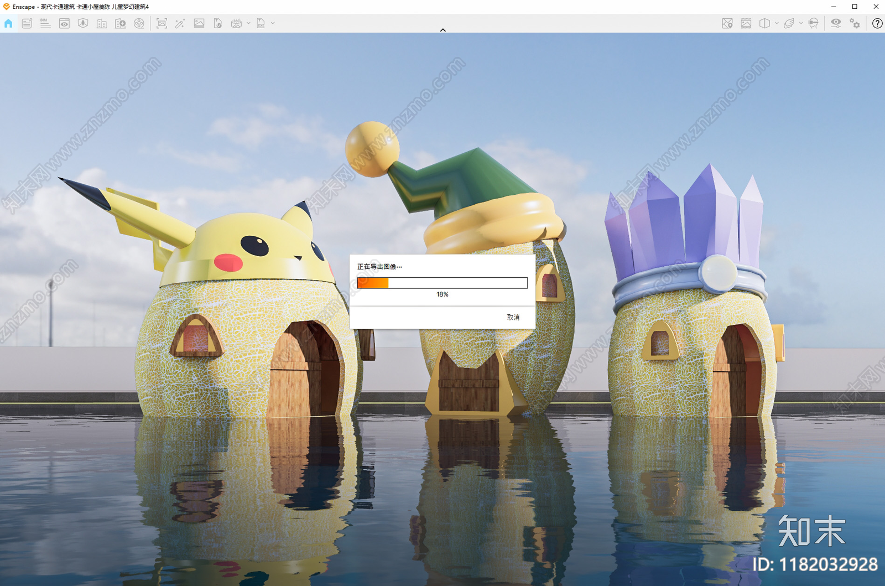The width and height of the screenshot is (885, 586).
Task: Open the General Settings gears icon
Action: pos(855,23)
